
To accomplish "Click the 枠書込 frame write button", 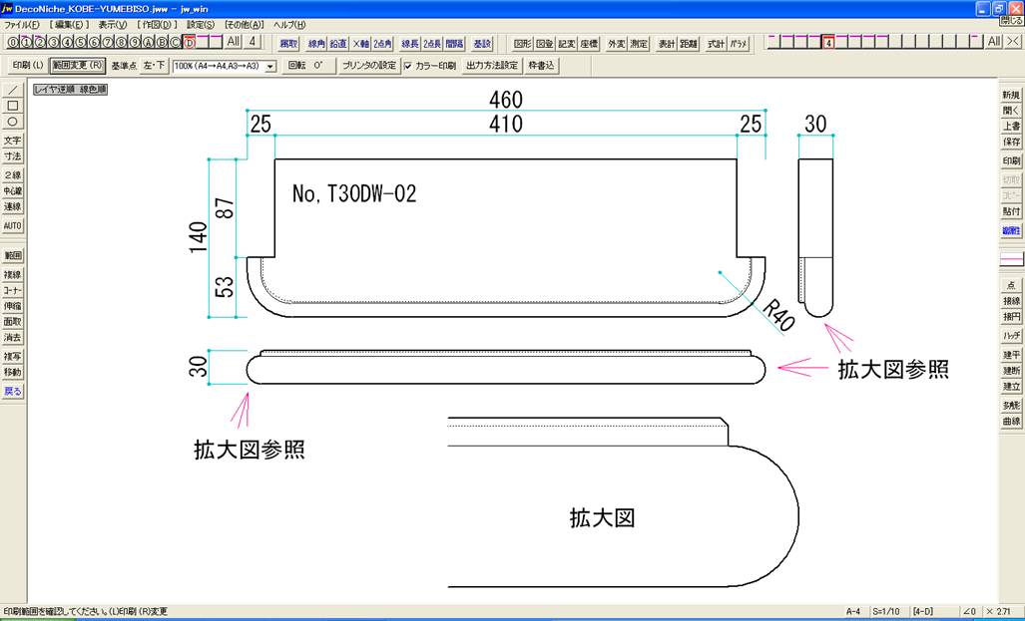I will tap(541, 66).
